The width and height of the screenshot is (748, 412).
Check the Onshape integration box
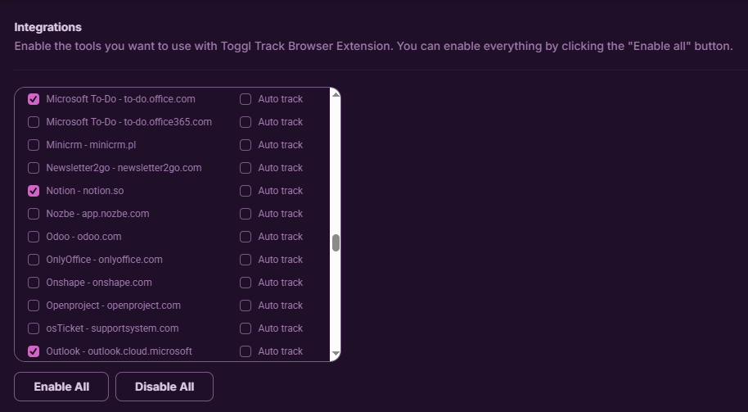(34, 283)
